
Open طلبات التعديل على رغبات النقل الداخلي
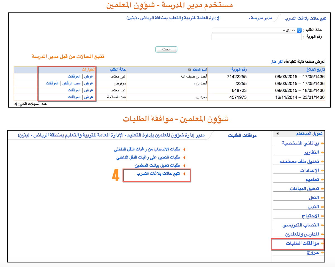coord(148,158)
